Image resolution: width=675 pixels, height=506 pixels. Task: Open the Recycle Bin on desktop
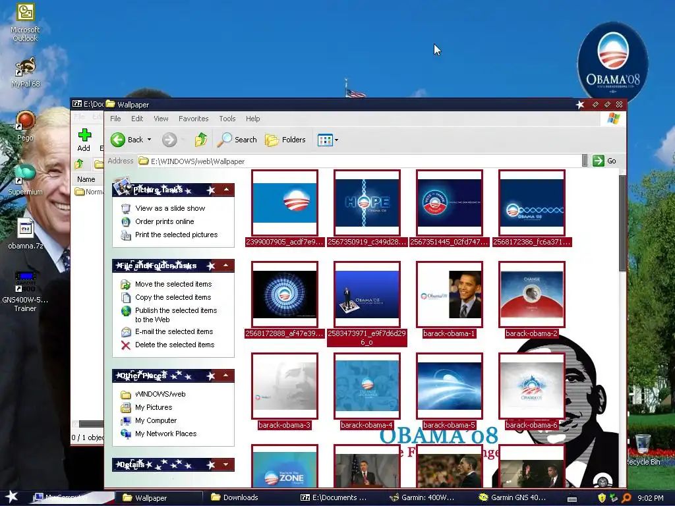[643, 449]
